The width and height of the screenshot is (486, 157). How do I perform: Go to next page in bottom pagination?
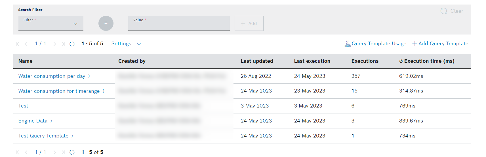(55, 152)
